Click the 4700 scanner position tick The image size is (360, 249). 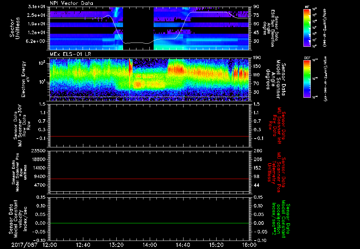click(40, 185)
